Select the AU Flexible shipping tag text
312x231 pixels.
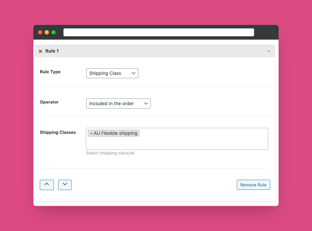pyautogui.click(x=115, y=133)
